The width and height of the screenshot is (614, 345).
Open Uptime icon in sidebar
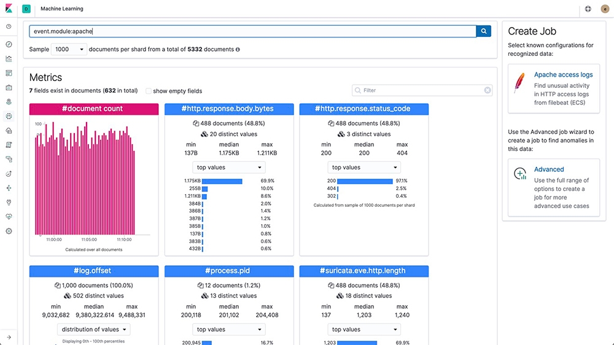click(x=9, y=174)
